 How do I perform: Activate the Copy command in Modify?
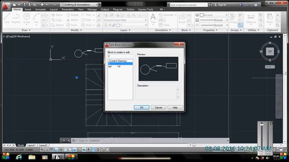point(56,20)
